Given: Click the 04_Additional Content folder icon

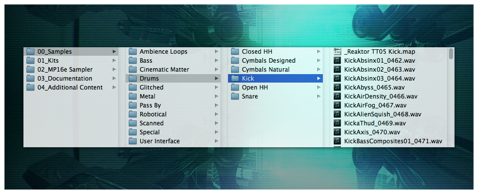Looking at the screenshot, I should coord(30,88).
